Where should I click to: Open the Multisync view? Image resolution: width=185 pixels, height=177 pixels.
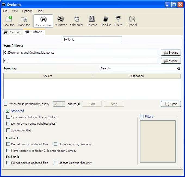click(61, 21)
